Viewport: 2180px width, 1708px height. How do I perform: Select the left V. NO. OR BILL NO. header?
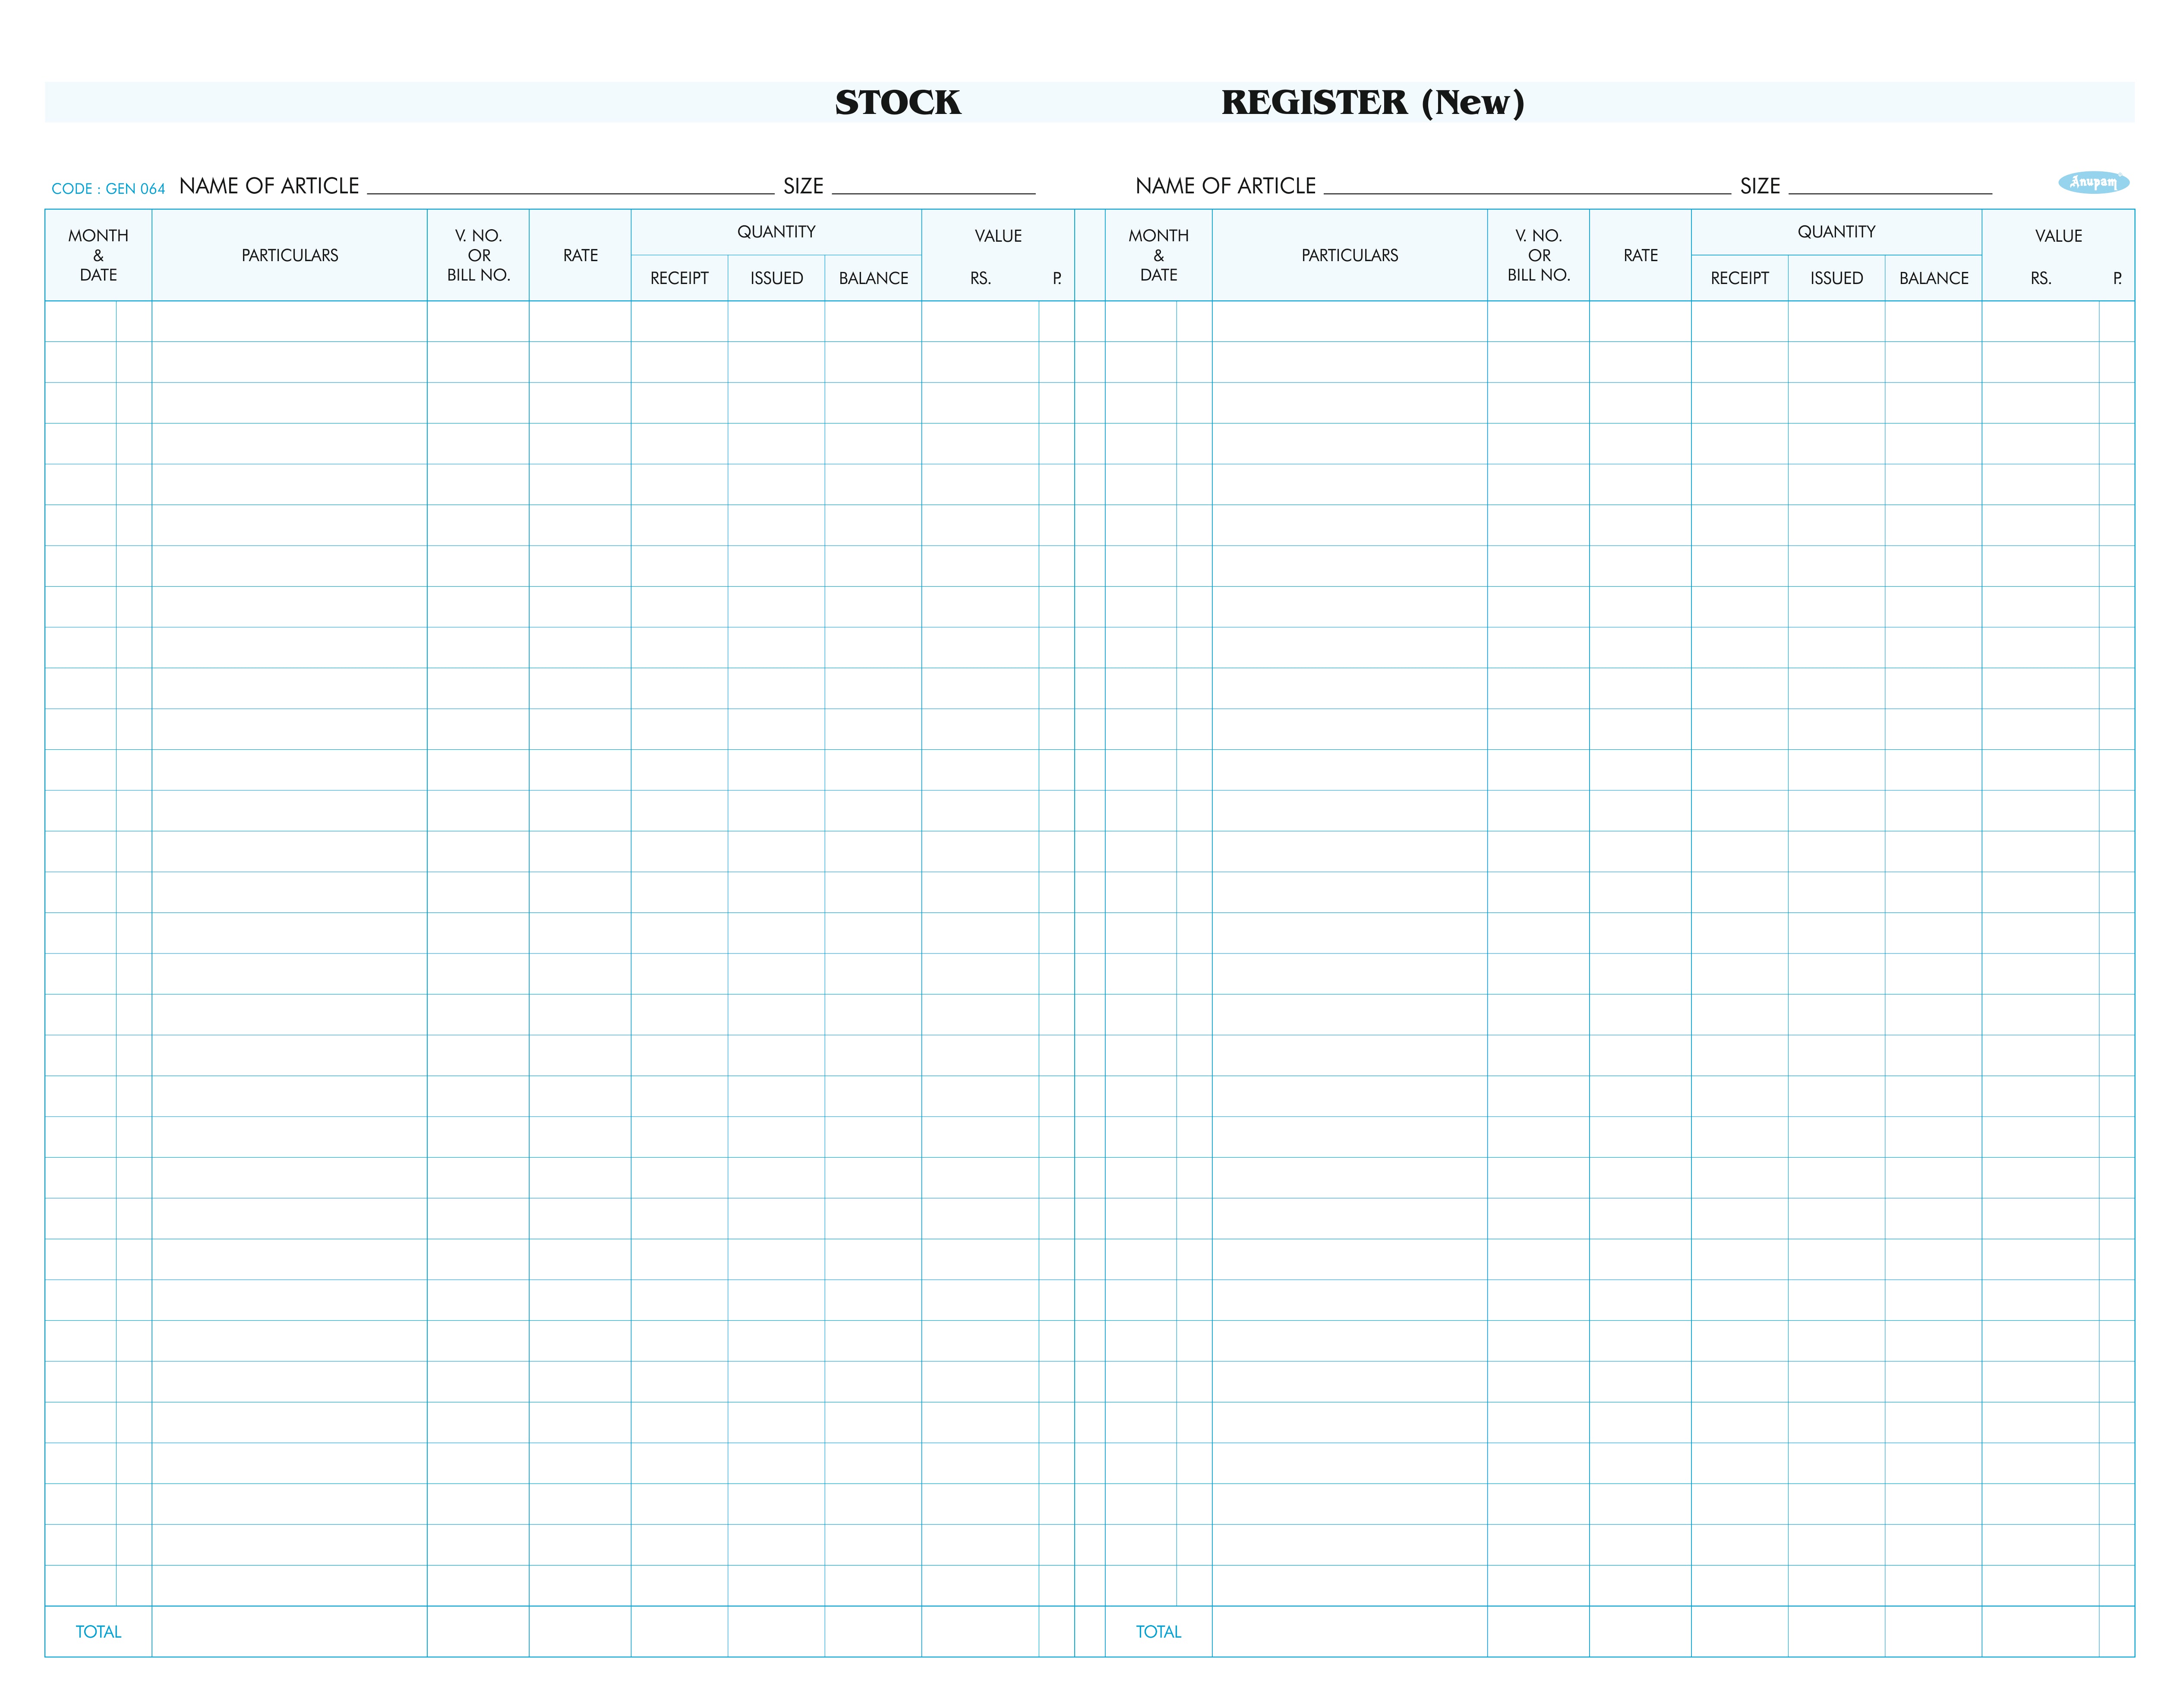click(479, 255)
